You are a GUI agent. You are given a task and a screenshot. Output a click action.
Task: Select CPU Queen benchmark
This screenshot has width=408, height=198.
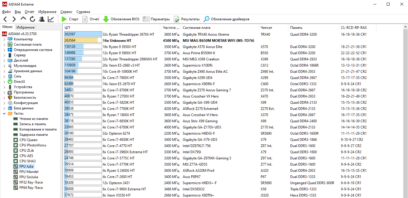[x=28, y=140]
